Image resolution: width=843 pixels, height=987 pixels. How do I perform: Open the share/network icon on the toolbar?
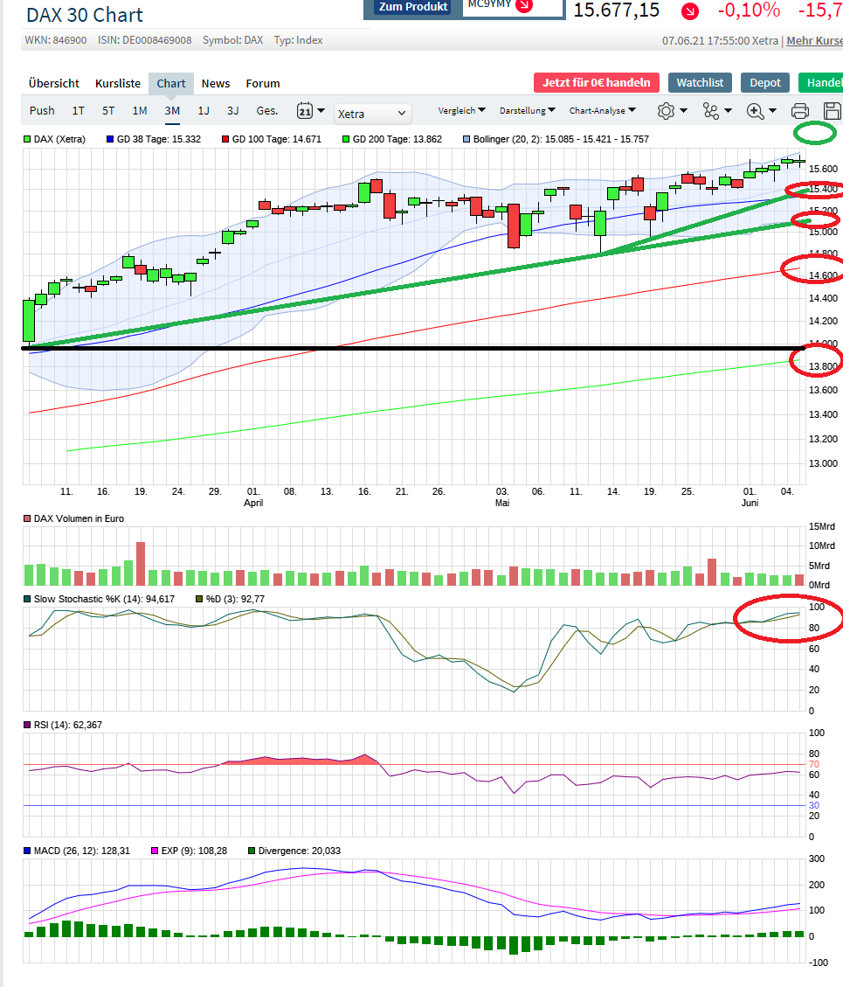pos(709,110)
